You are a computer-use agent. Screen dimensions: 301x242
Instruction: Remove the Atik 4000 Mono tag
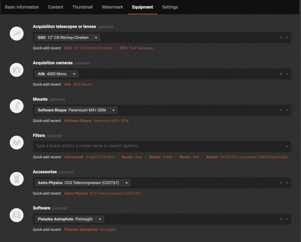click(x=74, y=74)
